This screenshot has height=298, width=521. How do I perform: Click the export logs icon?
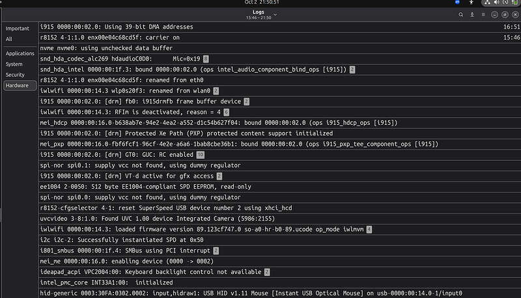[x=472, y=14]
